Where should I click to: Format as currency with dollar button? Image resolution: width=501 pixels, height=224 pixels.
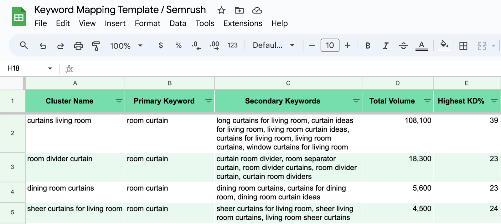tap(161, 46)
